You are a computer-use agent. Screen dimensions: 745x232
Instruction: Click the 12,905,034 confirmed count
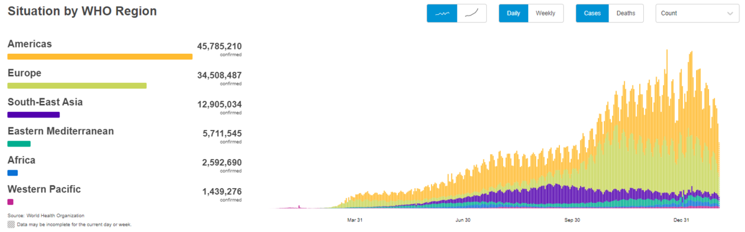(219, 105)
